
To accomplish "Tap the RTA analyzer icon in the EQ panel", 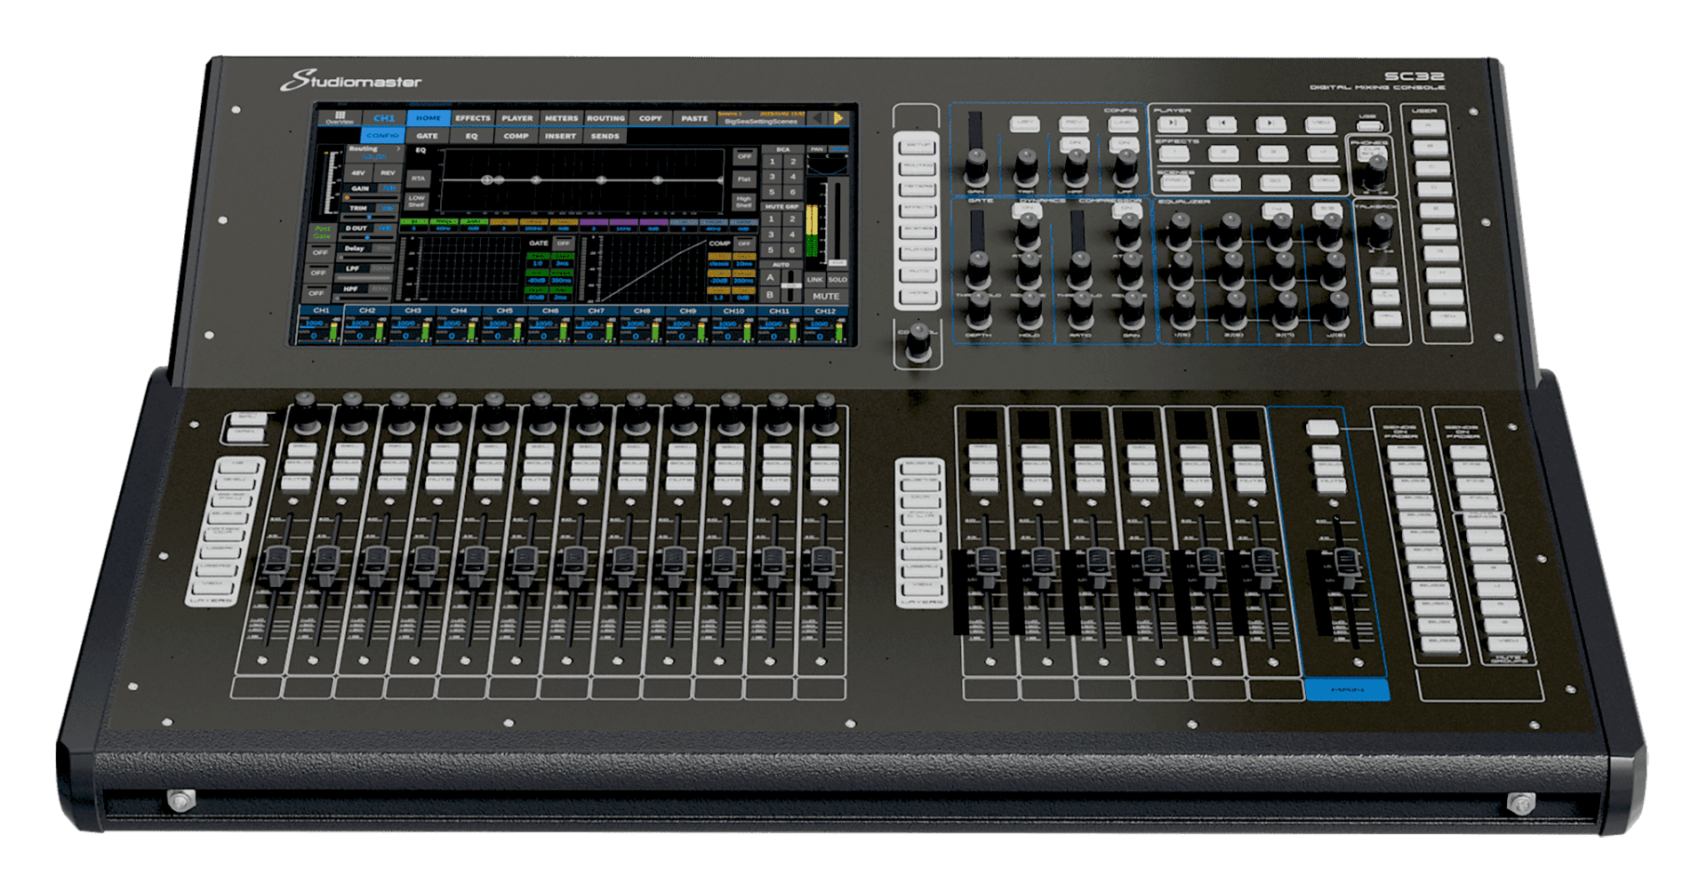I will tap(419, 178).
